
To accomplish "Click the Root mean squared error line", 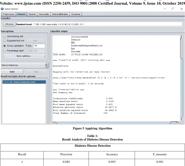I will [x=83, y=104].
